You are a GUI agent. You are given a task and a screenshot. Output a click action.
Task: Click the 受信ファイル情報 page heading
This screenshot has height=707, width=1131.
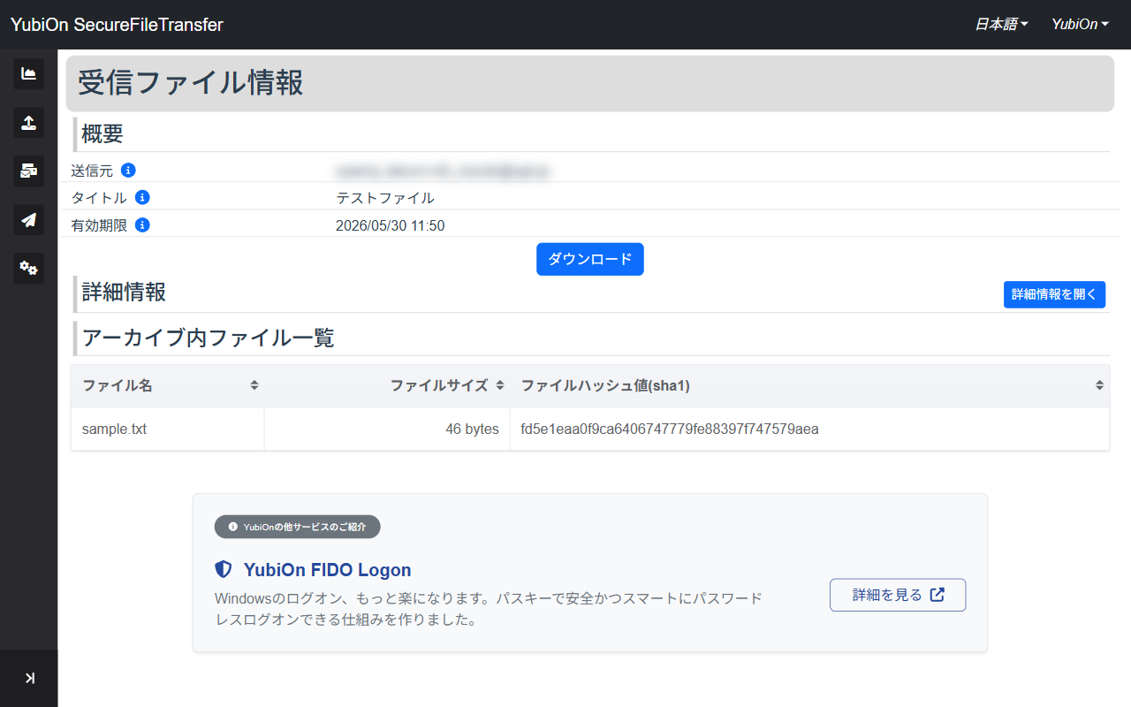click(x=191, y=83)
